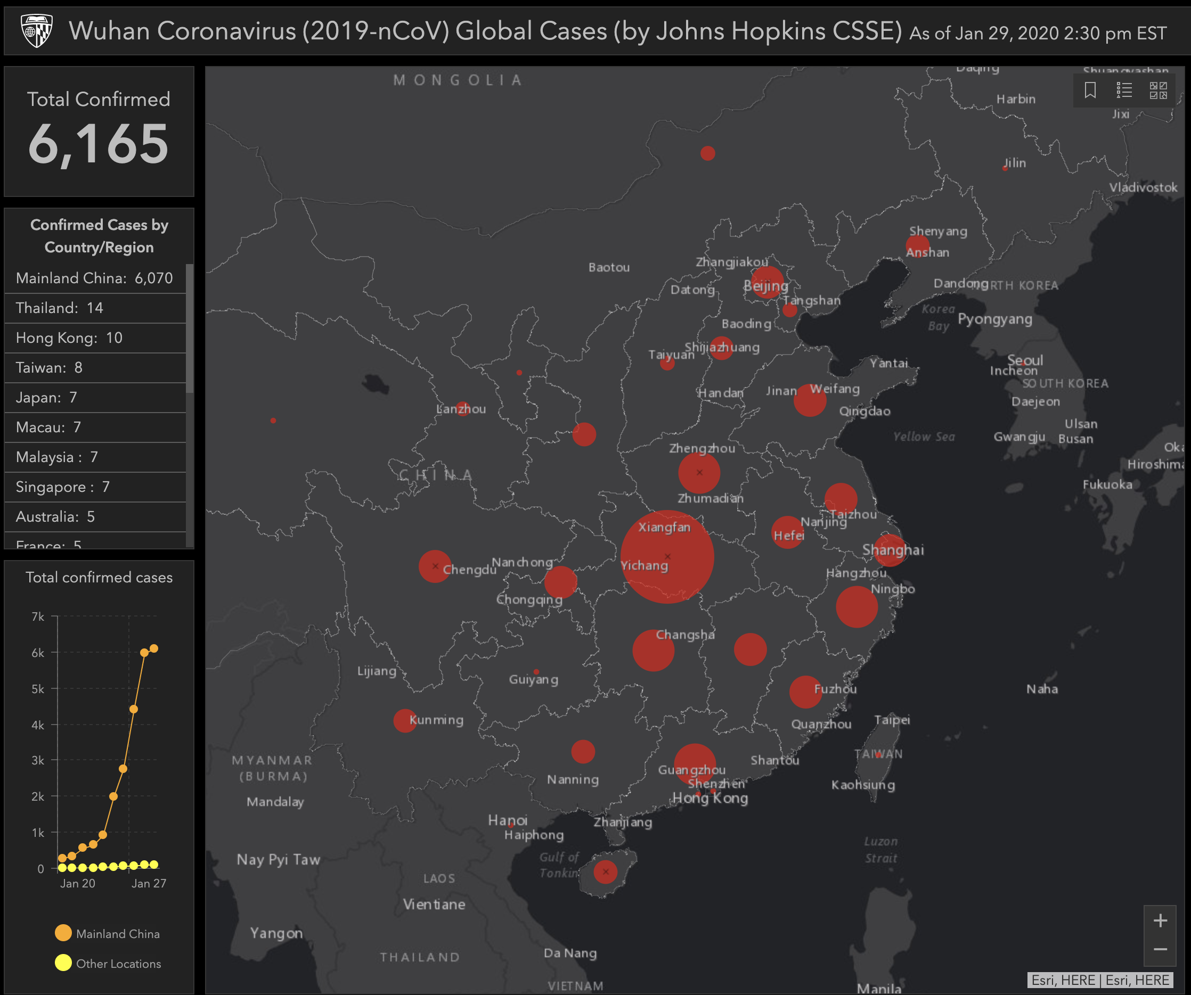
Task: Select Australia: 5 row
Action: (x=95, y=516)
